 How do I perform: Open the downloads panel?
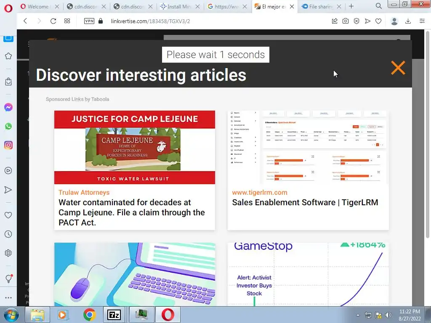click(x=408, y=21)
